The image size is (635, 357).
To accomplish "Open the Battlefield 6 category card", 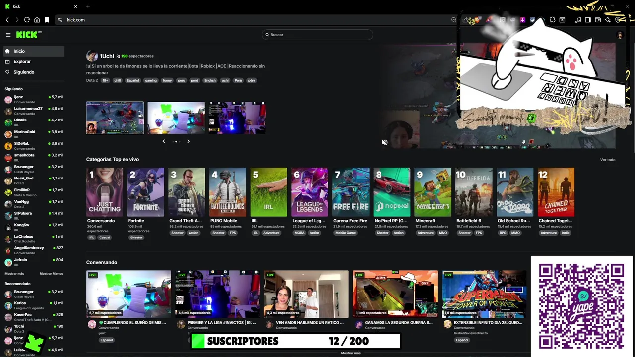I will pyautogui.click(x=474, y=192).
